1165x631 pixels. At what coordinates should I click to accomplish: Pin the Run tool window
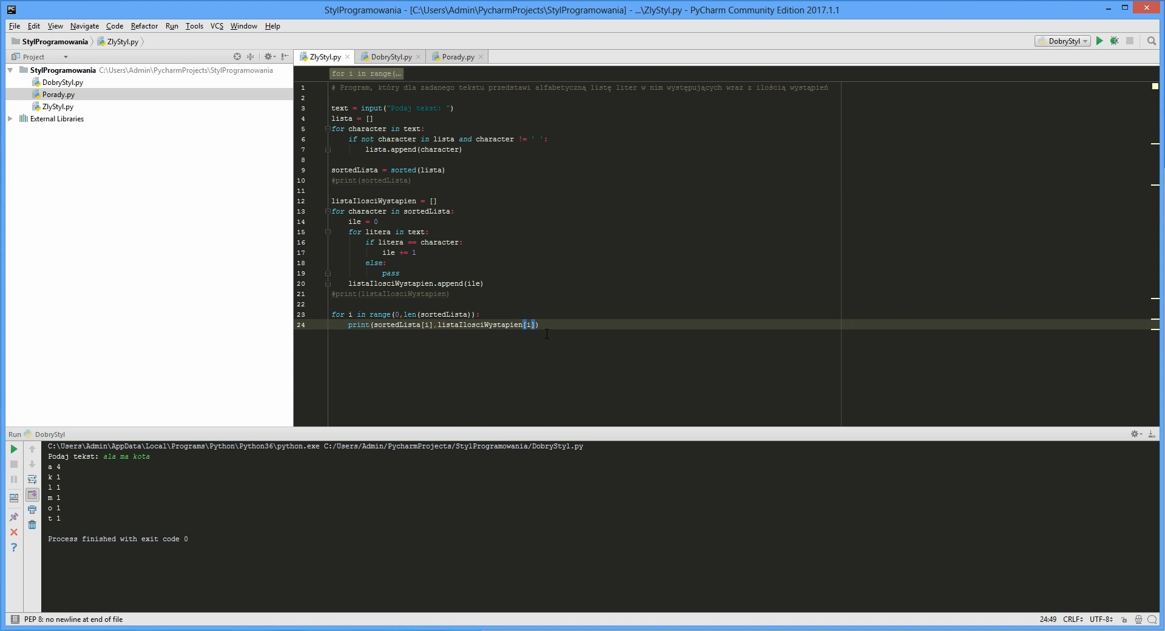[13, 516]
